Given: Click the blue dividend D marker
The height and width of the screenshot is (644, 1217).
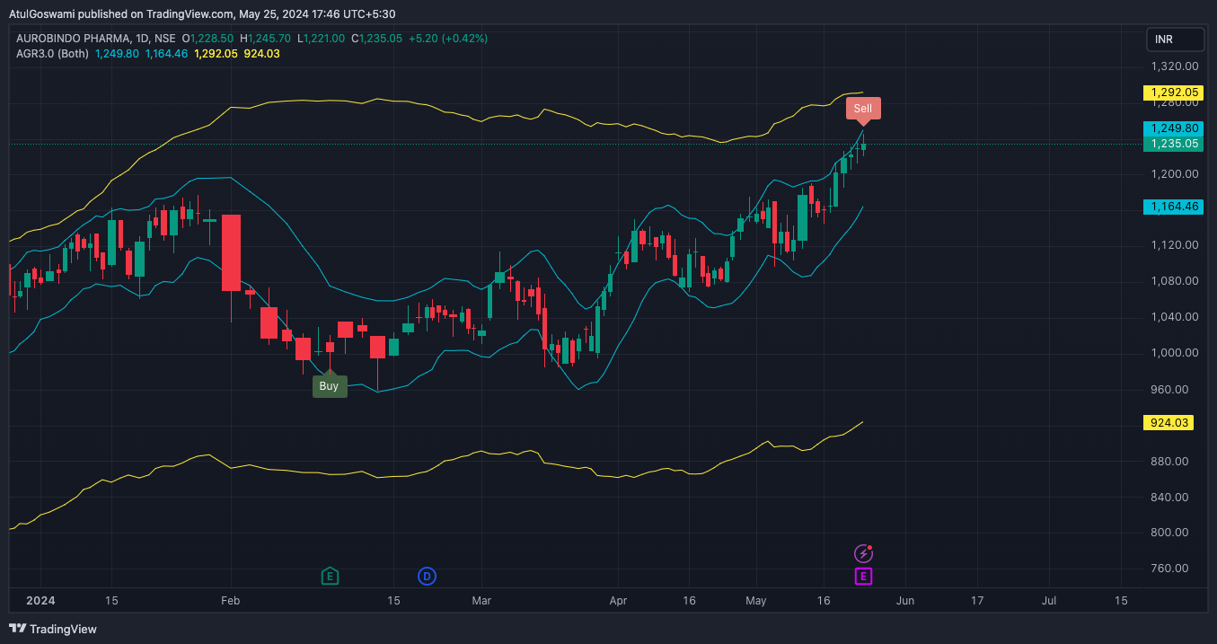Looking at the screenshot, I should tap(428, 576).
